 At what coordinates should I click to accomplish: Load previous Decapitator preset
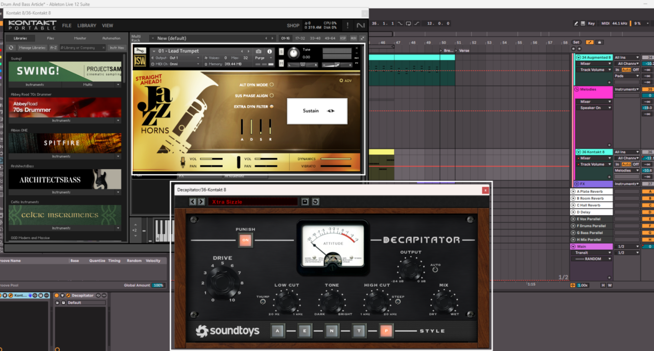(x=193, y=202)
